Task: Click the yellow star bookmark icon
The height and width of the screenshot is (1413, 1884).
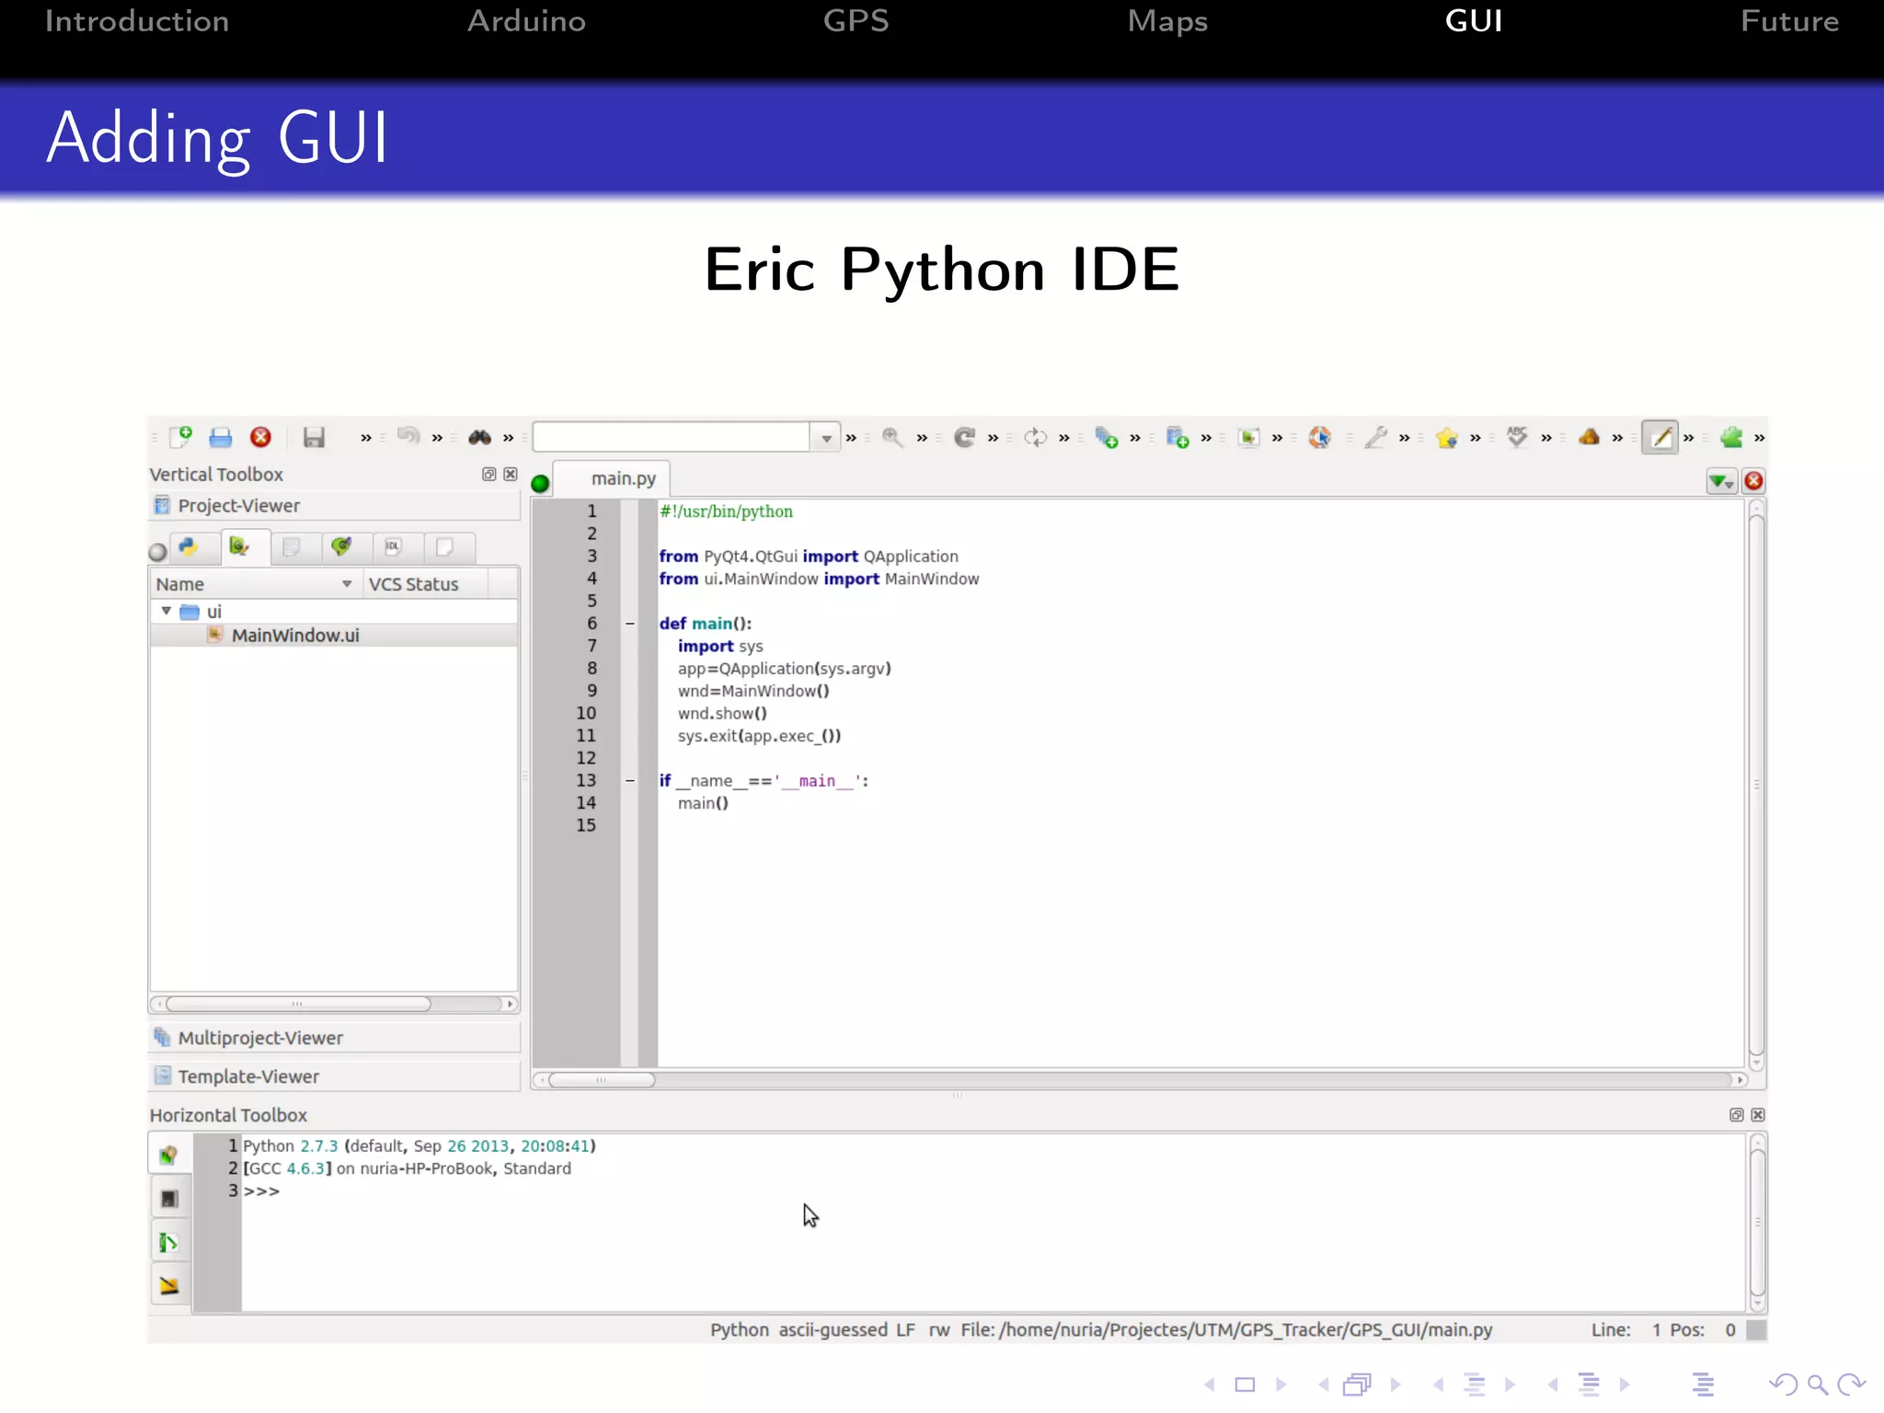Action: pyautogui.click(x=1446, y=437)
